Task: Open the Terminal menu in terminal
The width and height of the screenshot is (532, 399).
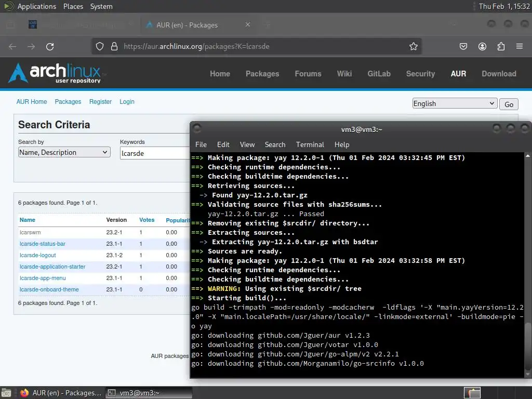Action: pyautogui.click(x=310, y=144)
